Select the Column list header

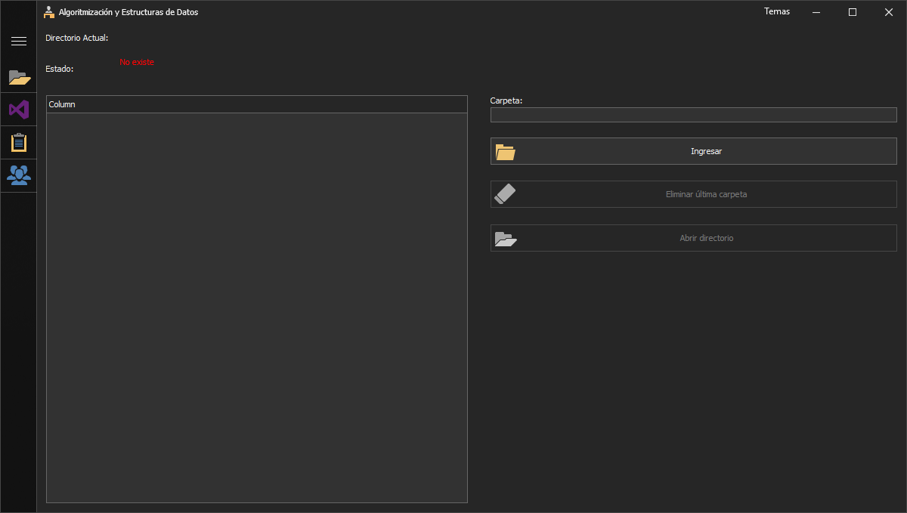point(62,104)
